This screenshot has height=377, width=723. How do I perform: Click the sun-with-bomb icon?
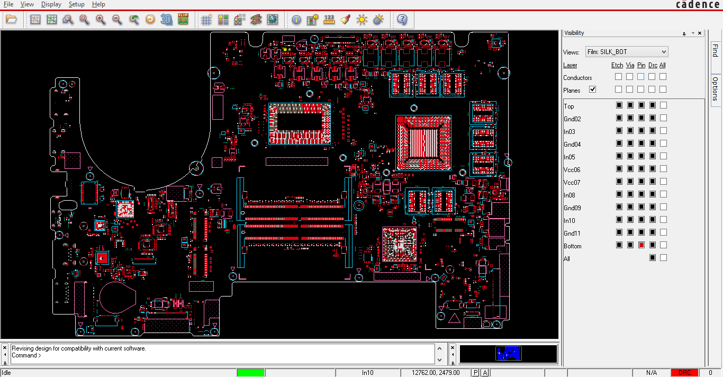tap(378, 20)
